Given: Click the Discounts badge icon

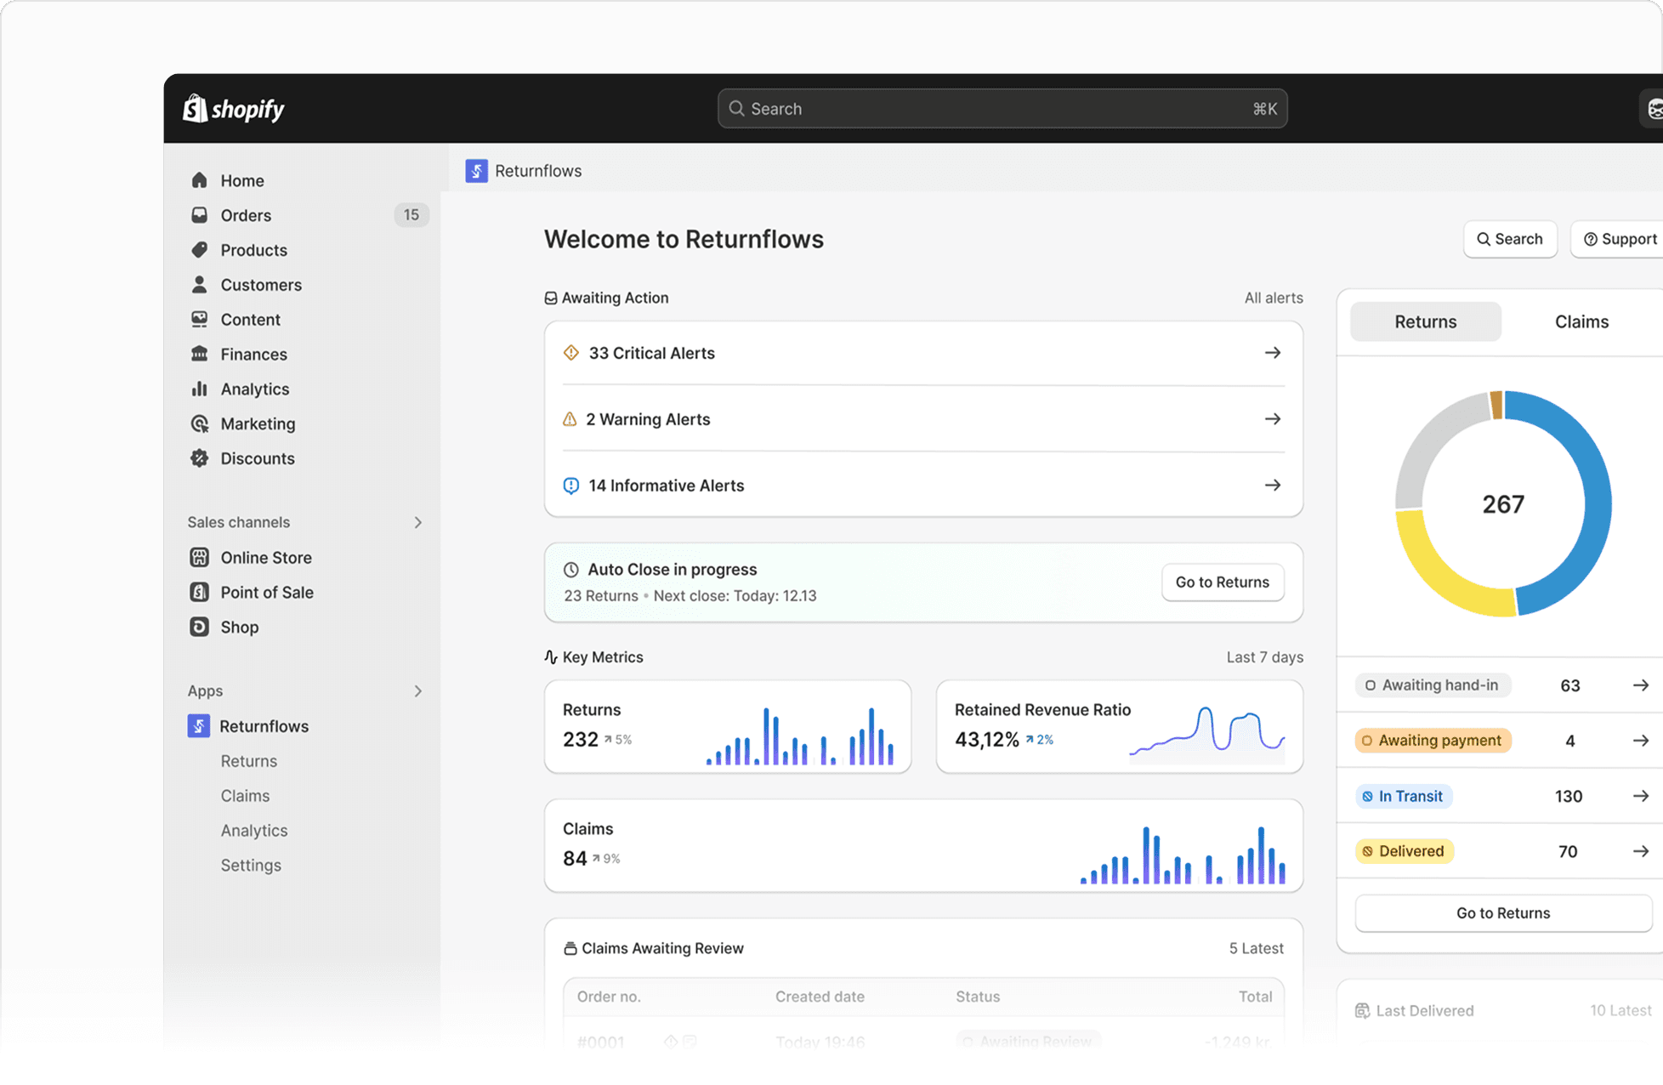Looking at the screenshot, I should tap(199, 458).
